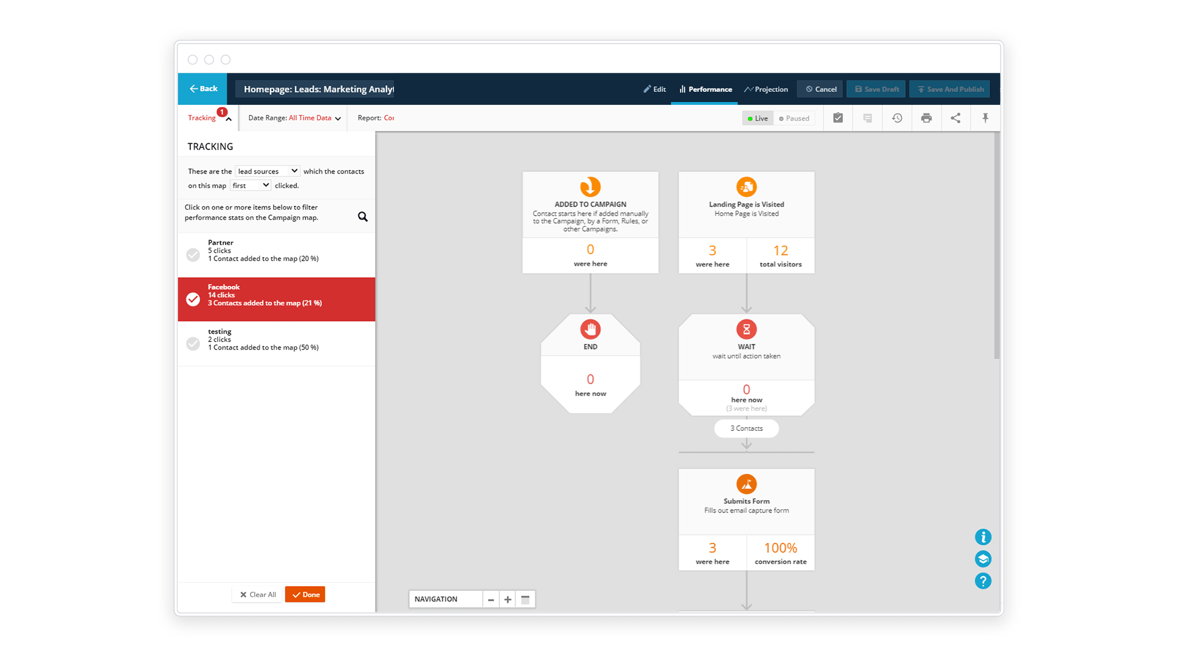Screen dimensions: 1178x662
Task: Click the Clear All button
Action: (258, 595)
